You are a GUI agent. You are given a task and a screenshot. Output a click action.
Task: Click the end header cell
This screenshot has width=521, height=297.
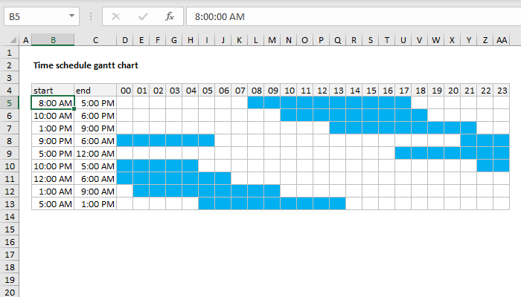[x=95, y=90]
